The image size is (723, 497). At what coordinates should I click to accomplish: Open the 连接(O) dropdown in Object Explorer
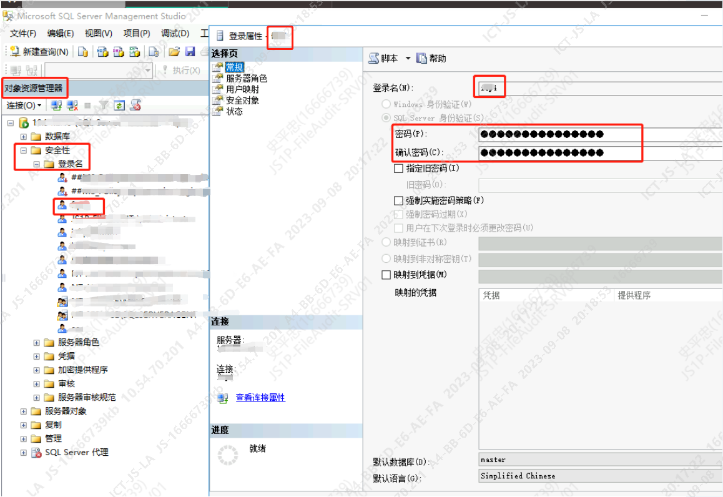(x=24, y=106)
